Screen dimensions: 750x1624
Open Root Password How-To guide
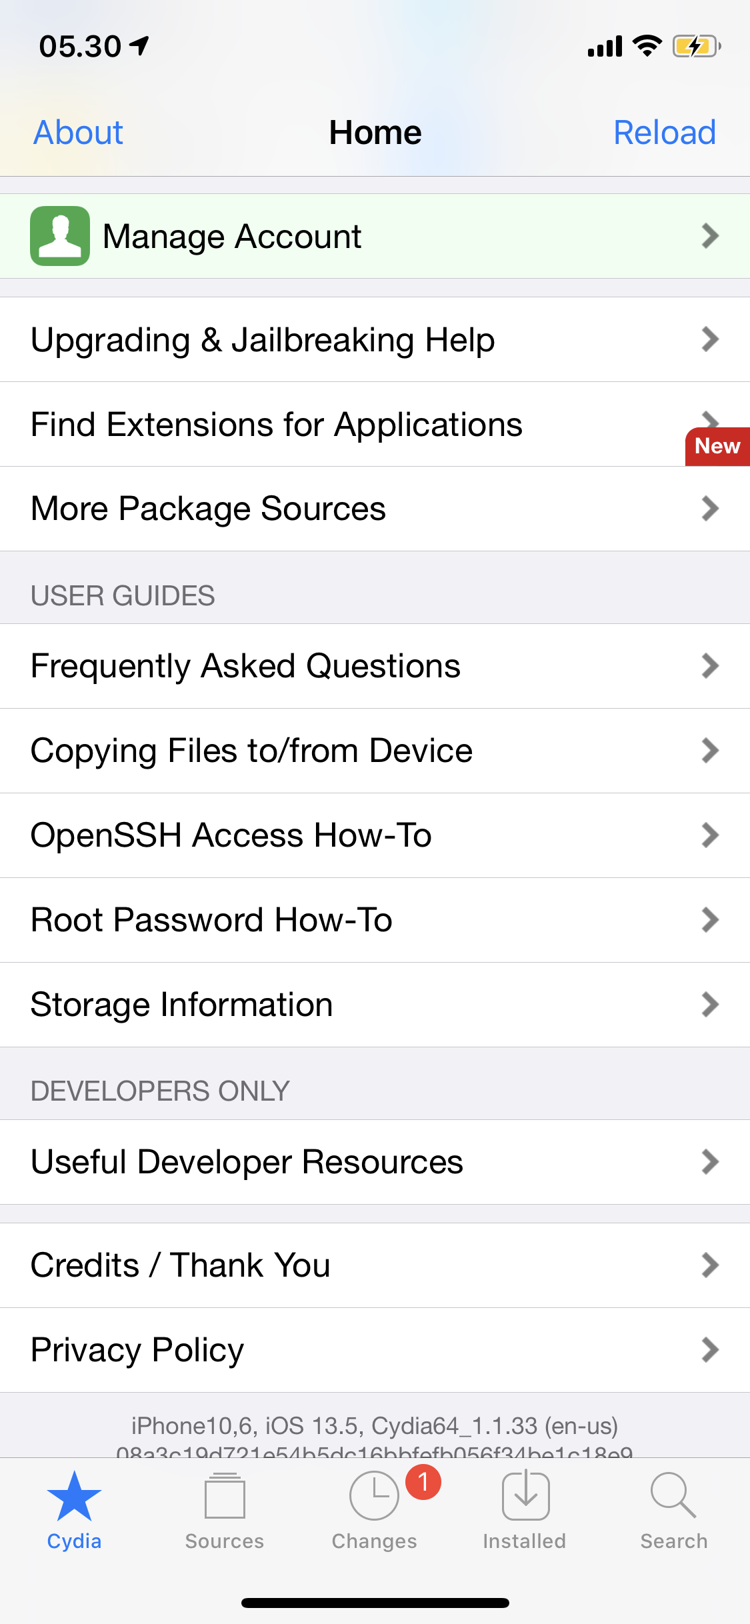(x=211, y=920)
